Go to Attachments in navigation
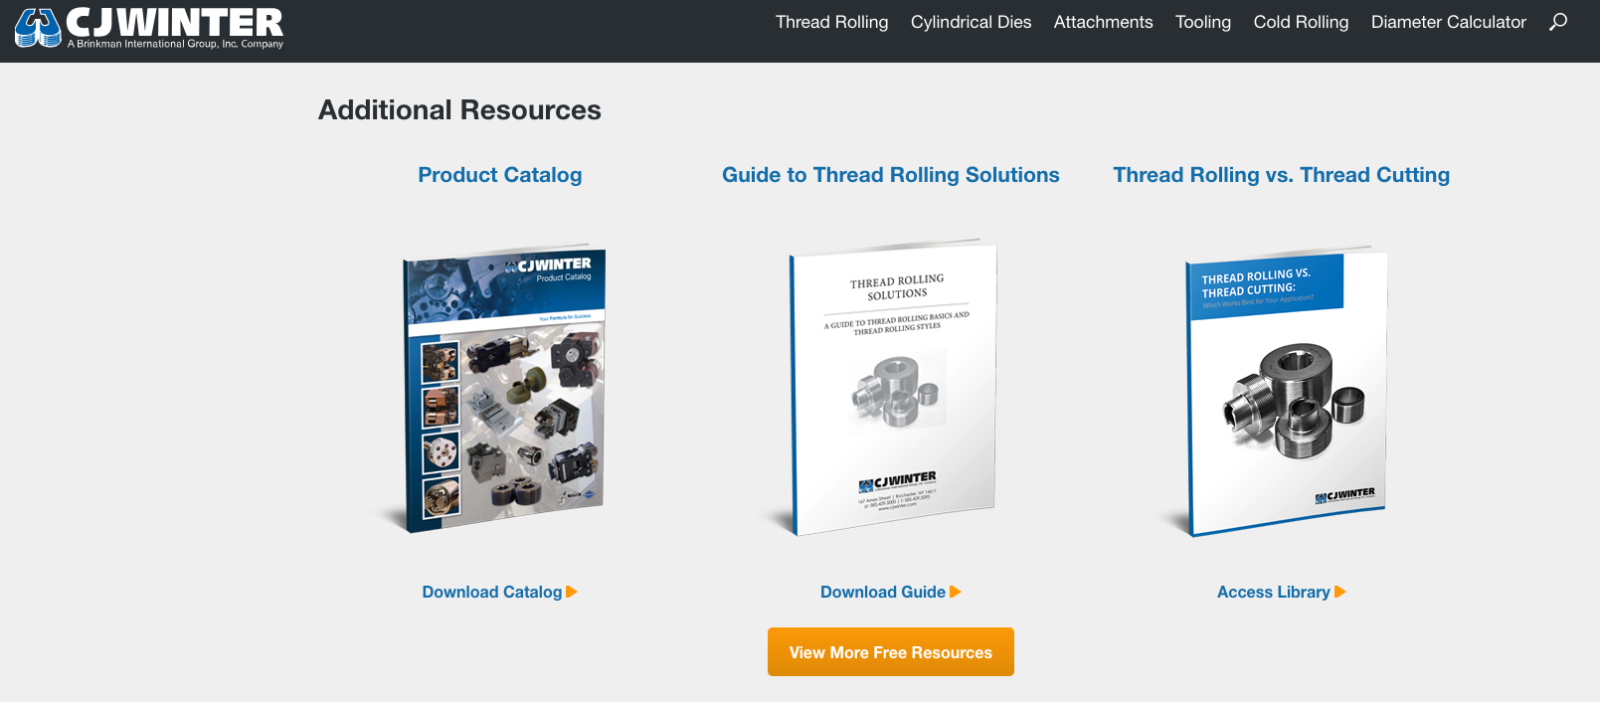The height and width of the screenshot is (702, 1600). (1103, 22)
